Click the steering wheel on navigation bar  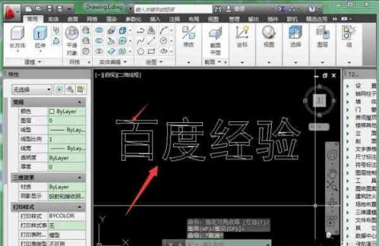(332, 154)
